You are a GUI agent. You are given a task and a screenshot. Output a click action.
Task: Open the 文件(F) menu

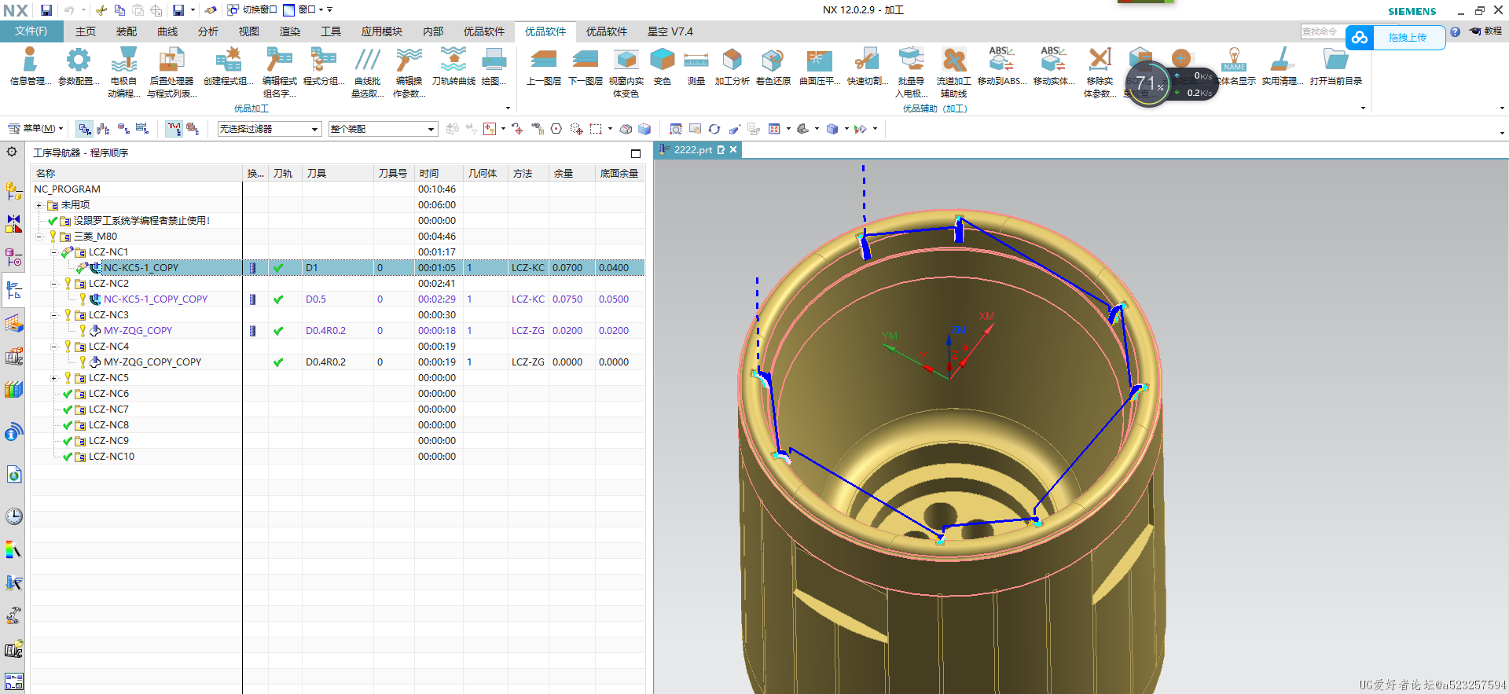[31, 31]
